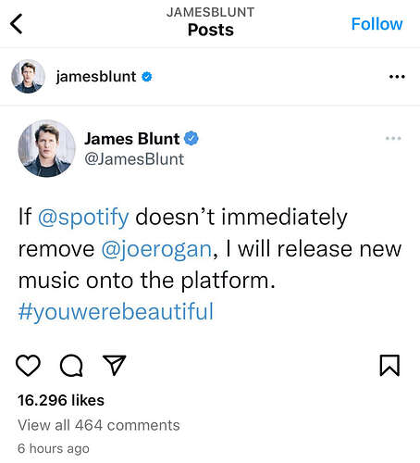Open the jamesblunt username link
The height and width of the screenshot is (463, 420).
[x=96, y=77]
